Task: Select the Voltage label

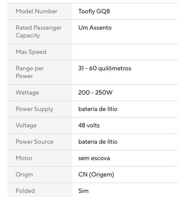Action: coord(26,126)
